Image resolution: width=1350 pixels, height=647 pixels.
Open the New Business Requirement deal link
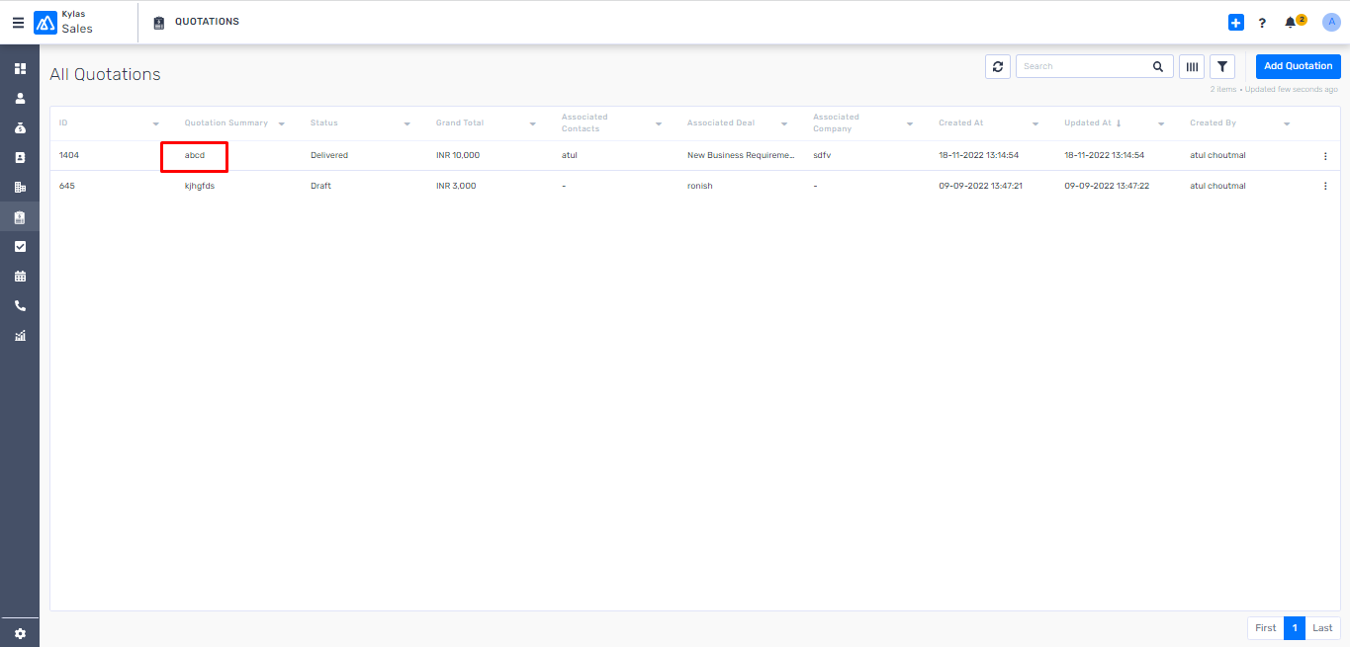pyautogui.click(x=741, y=156)
